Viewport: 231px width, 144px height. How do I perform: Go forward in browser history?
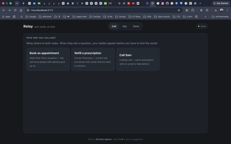[9, 10]
